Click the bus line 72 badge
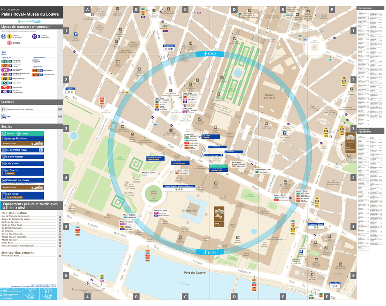Viewport: 386px width, 306px height. [x=4, y=86]
